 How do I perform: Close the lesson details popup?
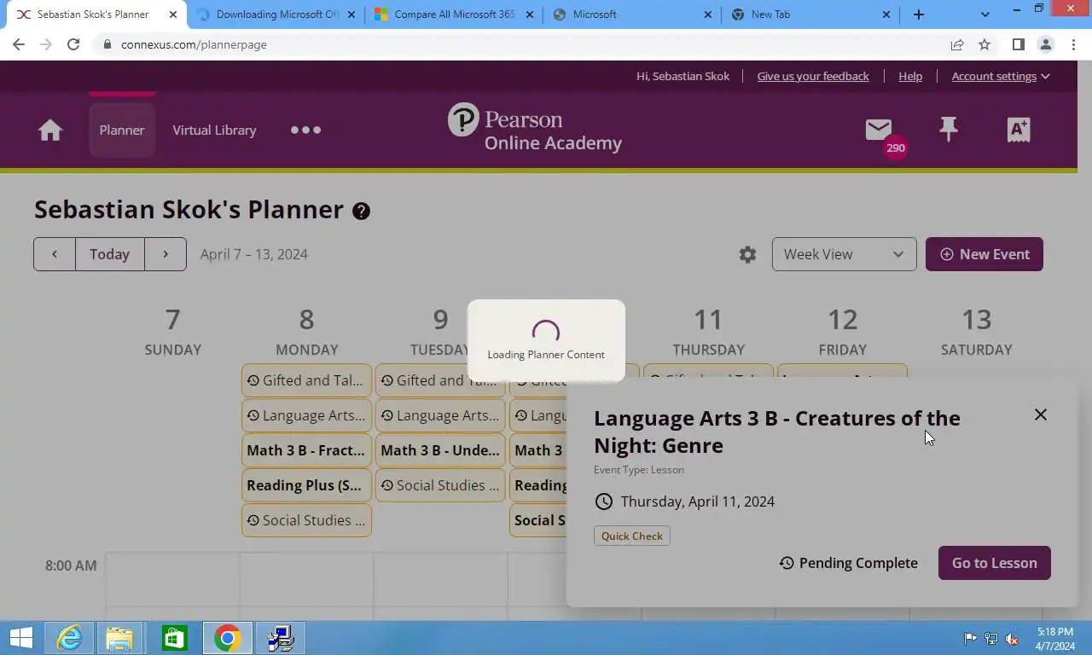pos(1040,414)
